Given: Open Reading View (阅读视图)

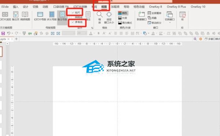Looking at the screenshot, I should point(25,16).
